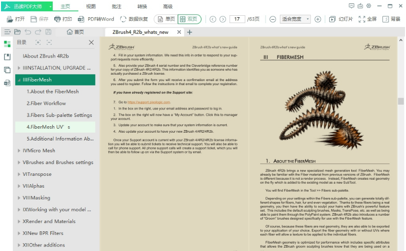
Task: Expand XIIOther additions outline entry
Action: click(19, 245)
